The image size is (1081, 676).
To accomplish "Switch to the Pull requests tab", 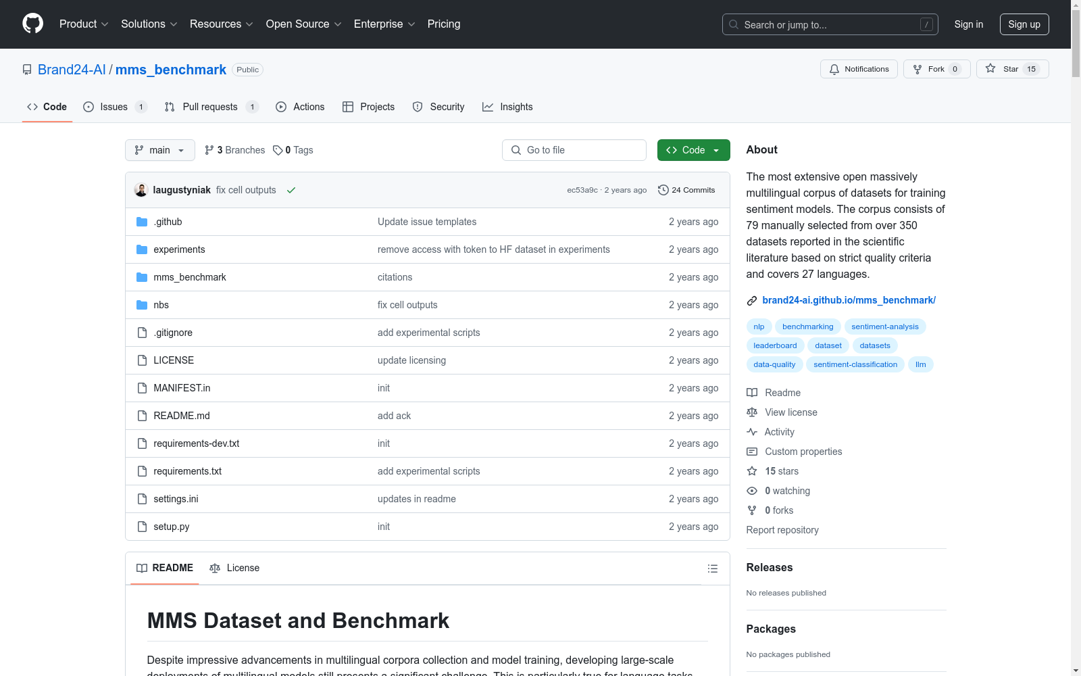I will tap(211, 107).
